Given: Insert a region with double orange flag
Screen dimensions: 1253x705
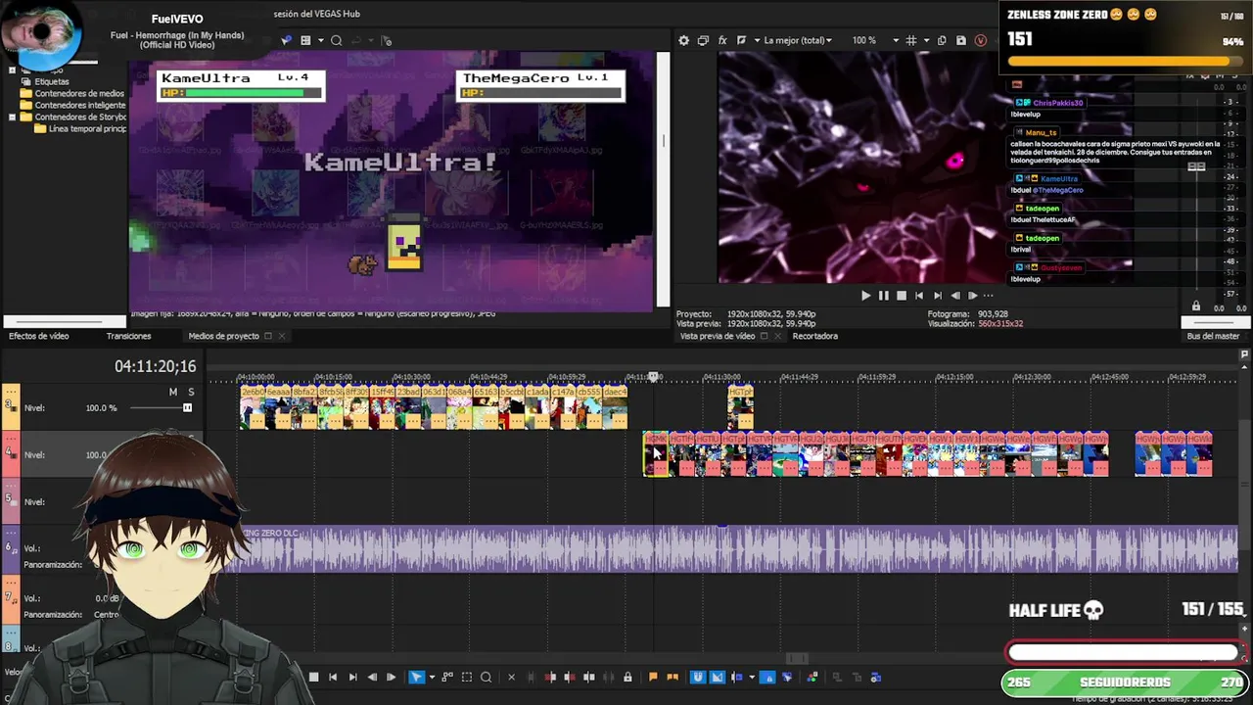Looking at the screenshot, I should click(672, 677).
